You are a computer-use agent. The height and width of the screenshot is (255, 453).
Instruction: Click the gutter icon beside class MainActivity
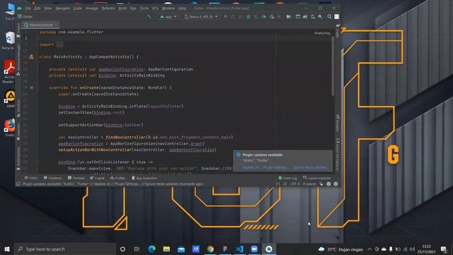[31, 57]
